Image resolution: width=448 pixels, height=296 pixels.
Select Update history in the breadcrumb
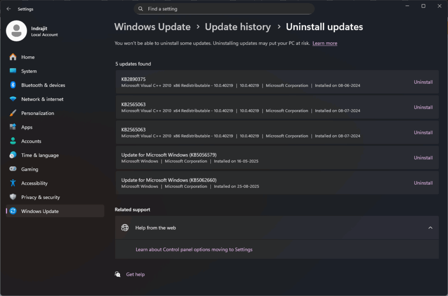(x=238, y=27)
